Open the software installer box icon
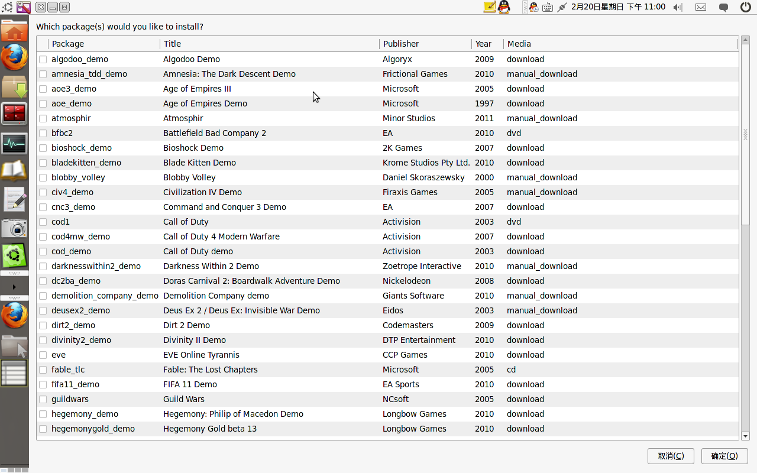 tap(14, 86)
